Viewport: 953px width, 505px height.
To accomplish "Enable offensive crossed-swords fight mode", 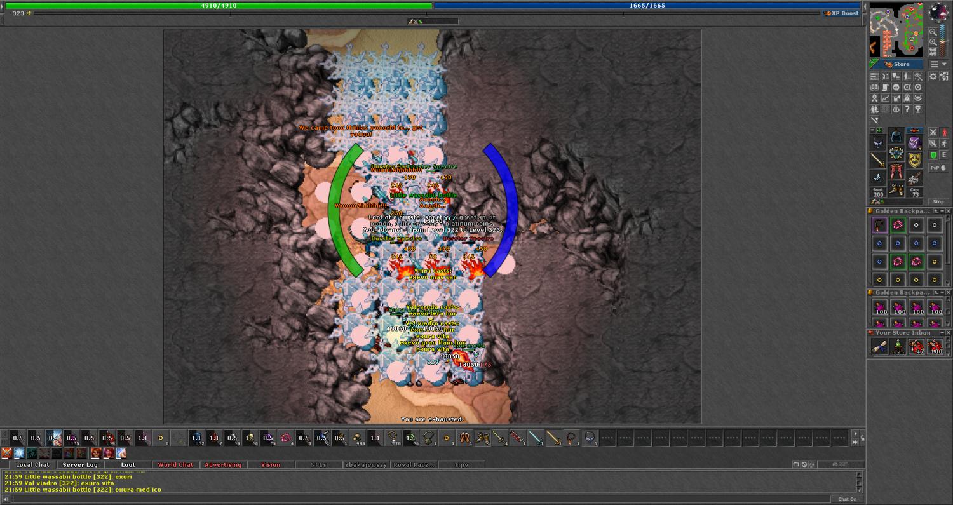I will click(x=933, y=131).
